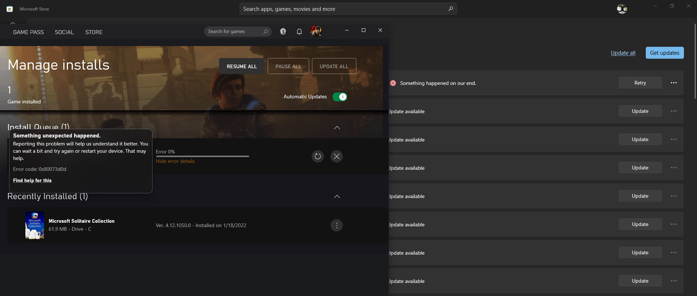Click the Microsoft Solitaire Collection title

pyautogui.click(x=81, y=221)
